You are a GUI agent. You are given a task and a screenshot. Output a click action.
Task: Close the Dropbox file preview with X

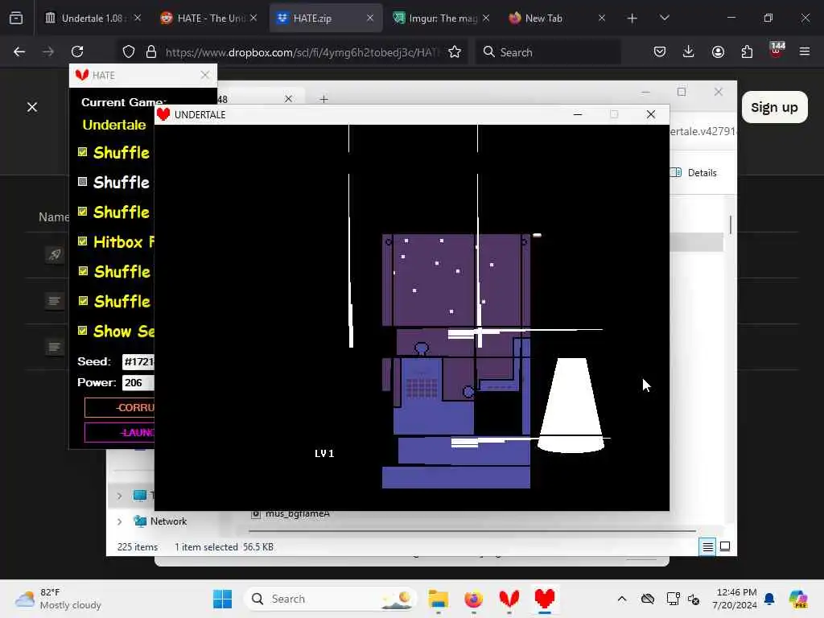point(32,107)
